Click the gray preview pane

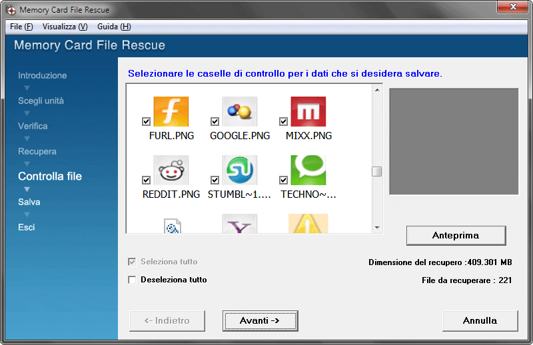tap(454, 141)
